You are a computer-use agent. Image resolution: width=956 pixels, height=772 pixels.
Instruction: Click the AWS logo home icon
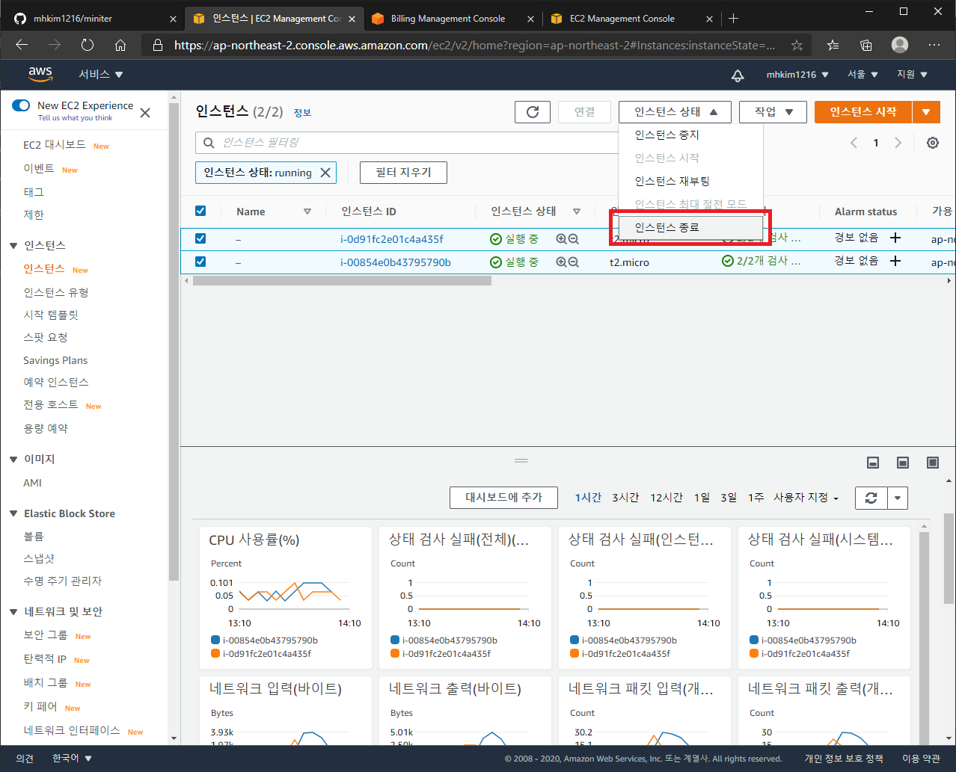pos(40,74)
